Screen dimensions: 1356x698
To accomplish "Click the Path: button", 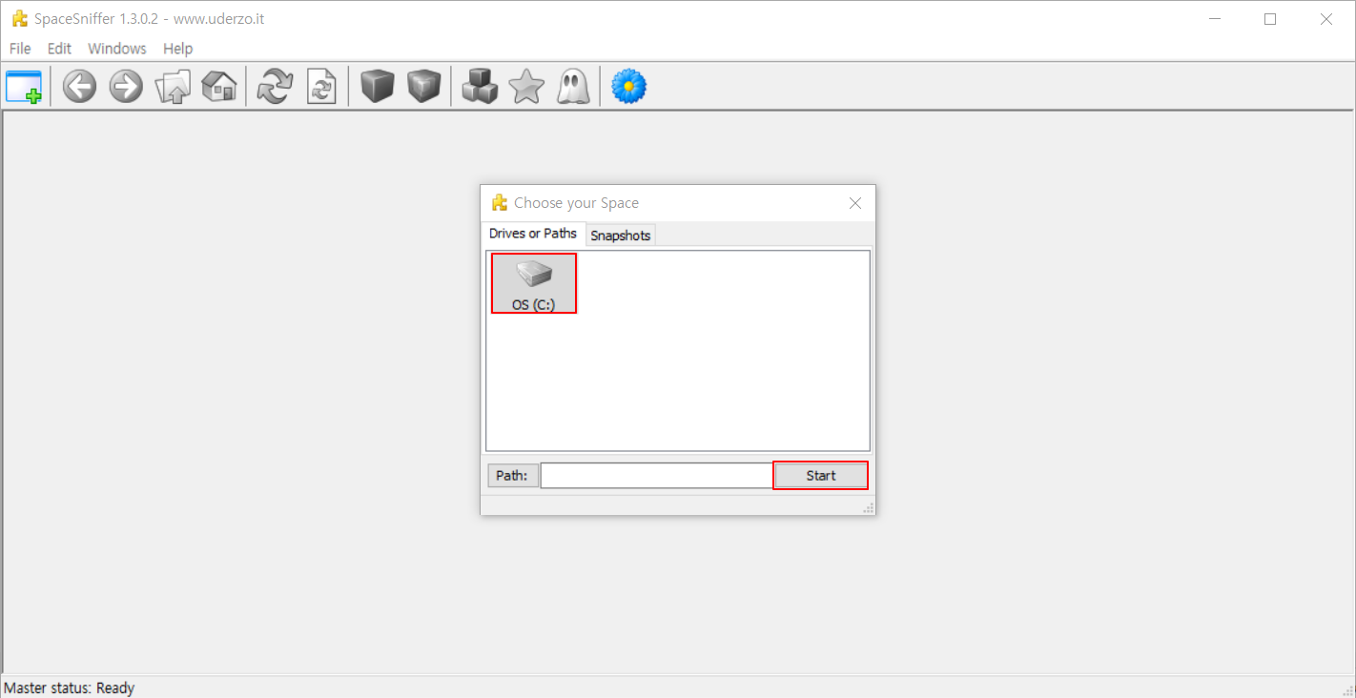I will pos(512,476).
